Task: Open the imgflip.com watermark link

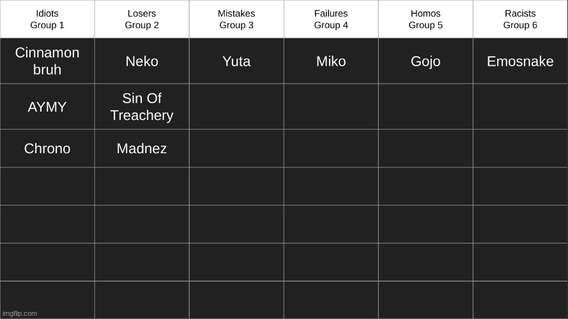Action: 20,313
